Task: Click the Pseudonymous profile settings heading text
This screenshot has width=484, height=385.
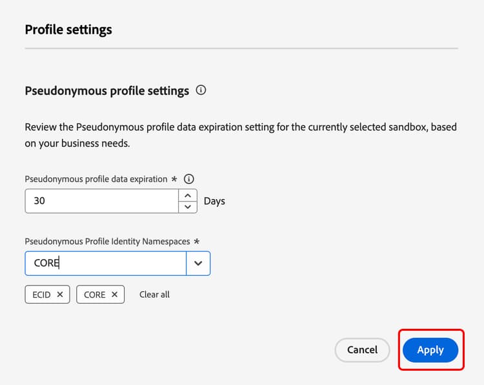Action: tap(106, 91)
